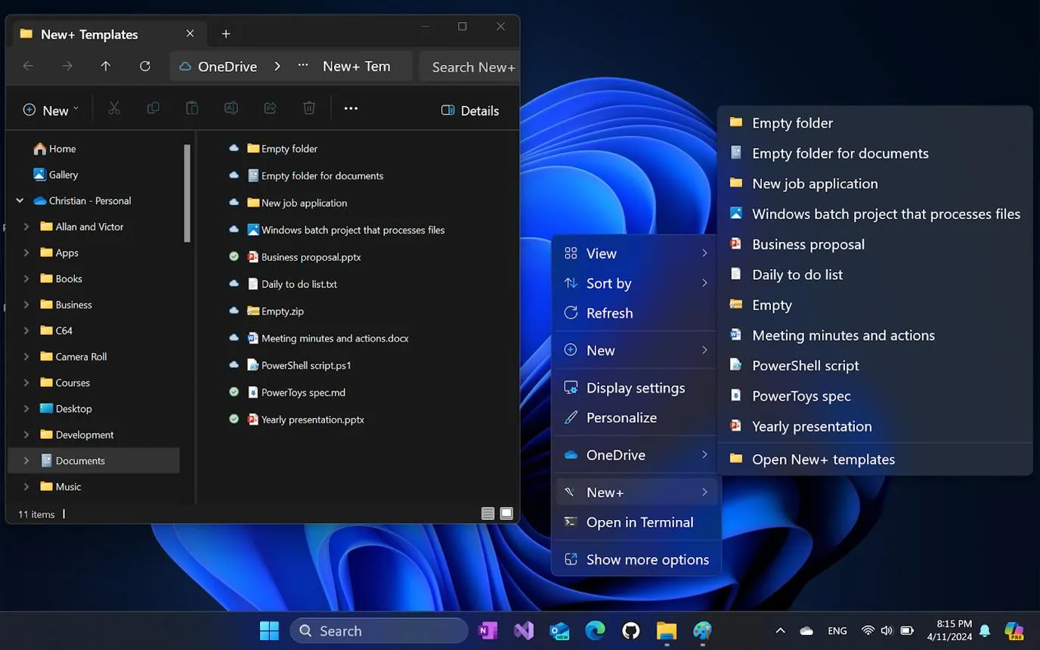Show hidden system tray icons chevron

pos(781,630)
